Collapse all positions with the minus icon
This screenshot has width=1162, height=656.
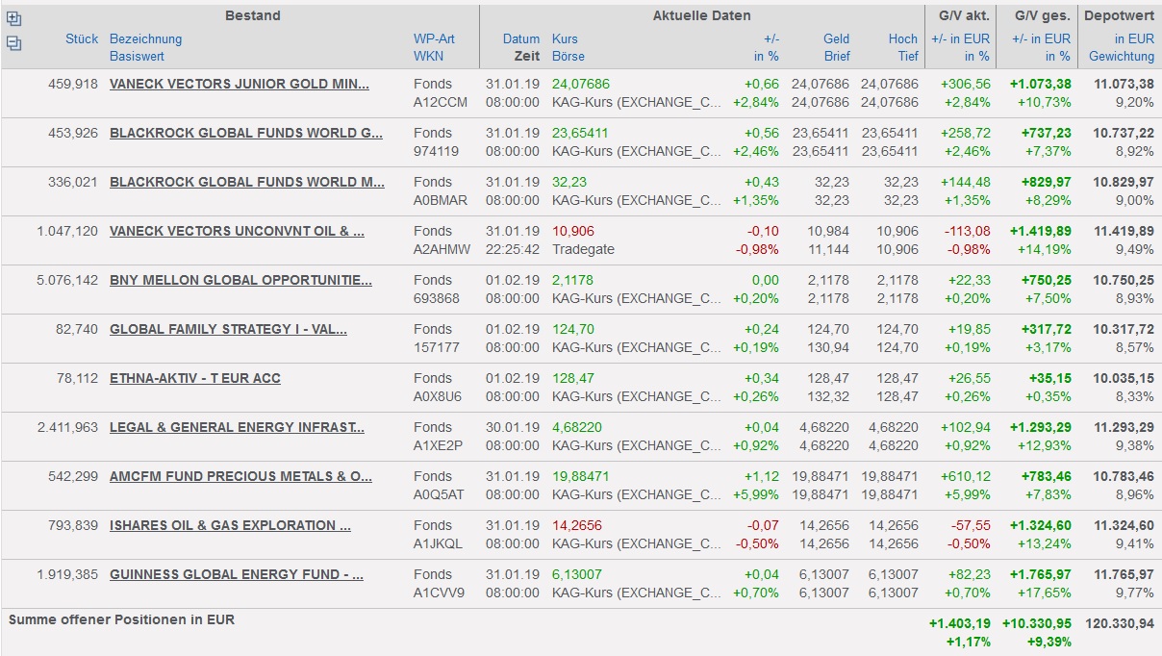(13, 43)
